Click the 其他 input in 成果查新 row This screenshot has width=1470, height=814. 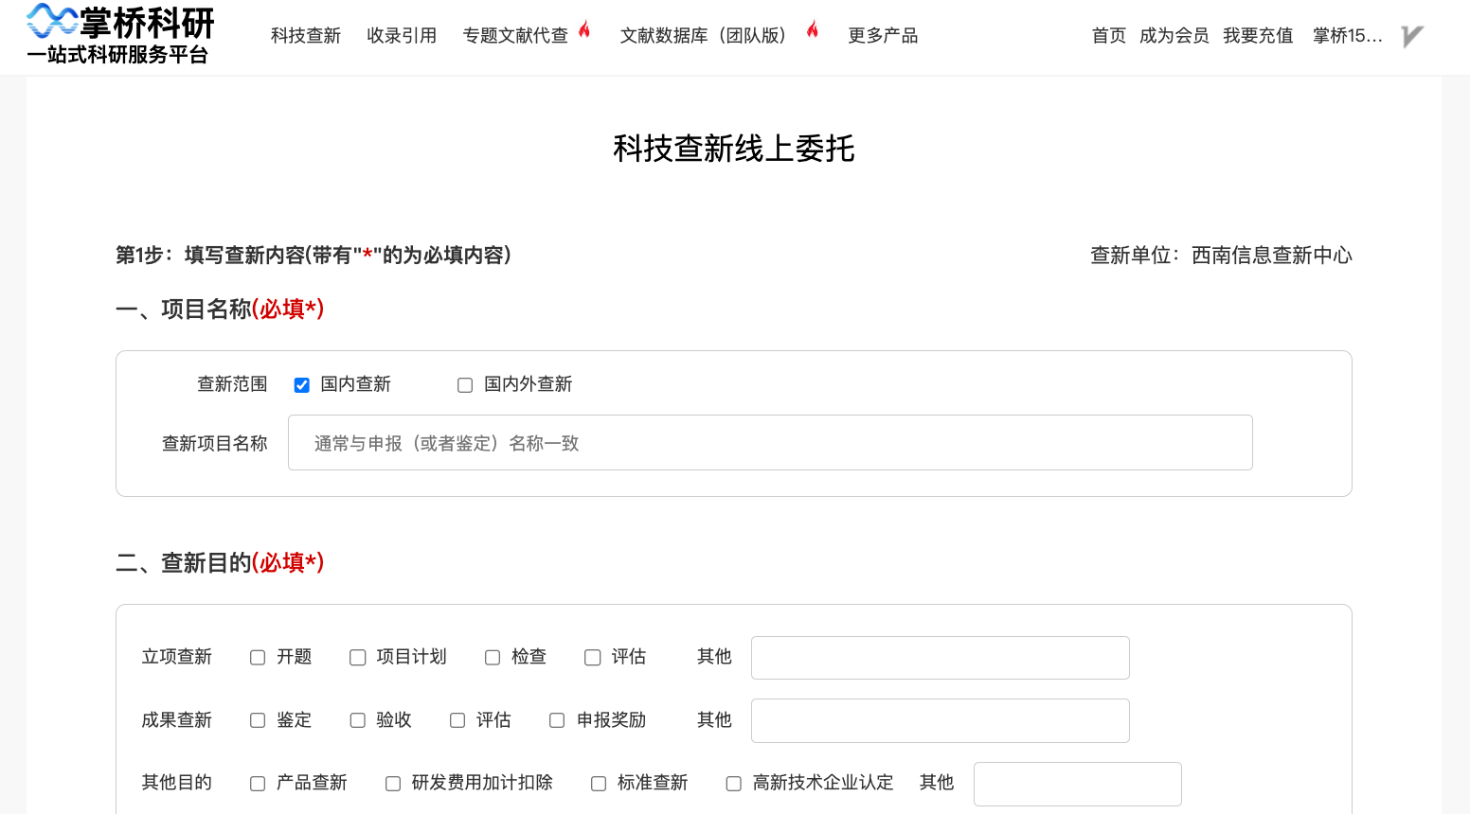(x=941, y=720)
